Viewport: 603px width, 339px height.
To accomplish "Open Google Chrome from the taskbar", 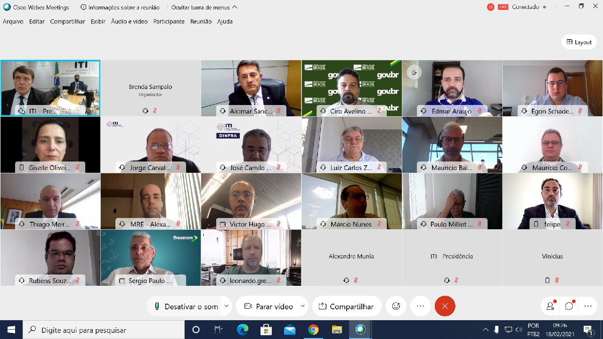I will (x=313, y=330).
